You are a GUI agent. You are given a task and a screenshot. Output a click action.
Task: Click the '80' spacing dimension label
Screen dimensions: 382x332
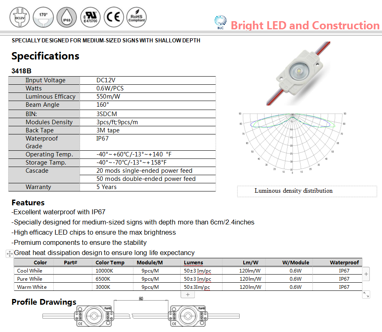(x=141, y=299)
